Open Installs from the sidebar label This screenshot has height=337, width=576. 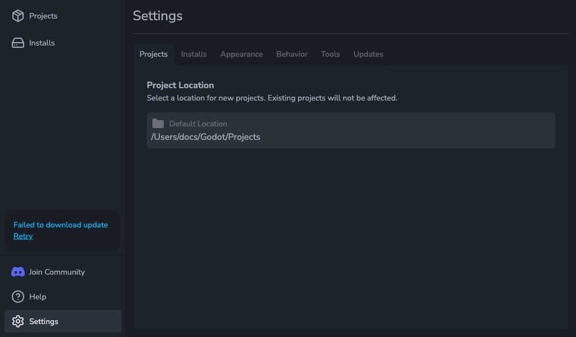click(42, 43)
